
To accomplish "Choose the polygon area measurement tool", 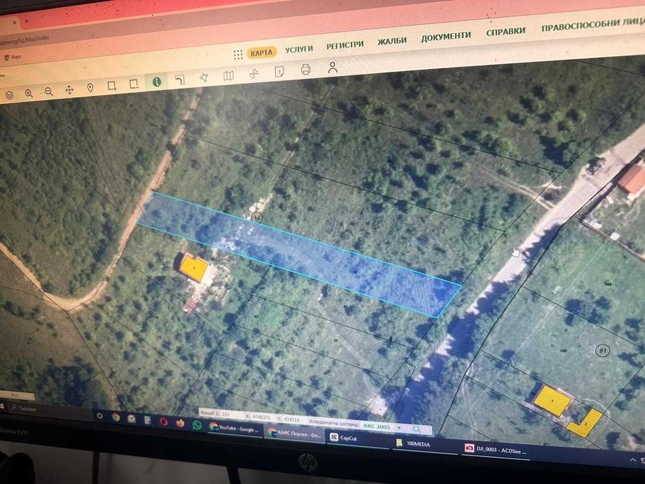I will [x=204, y=77].
